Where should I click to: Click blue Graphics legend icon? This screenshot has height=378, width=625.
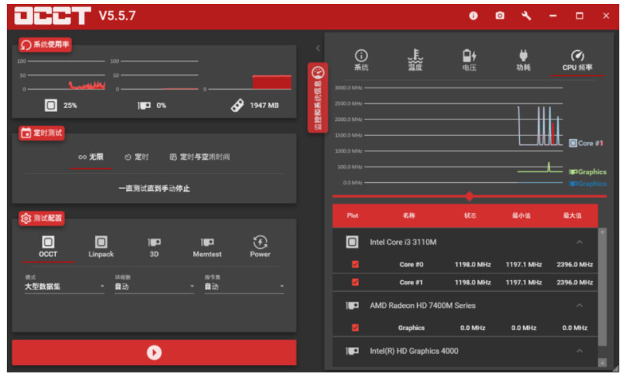573,184
